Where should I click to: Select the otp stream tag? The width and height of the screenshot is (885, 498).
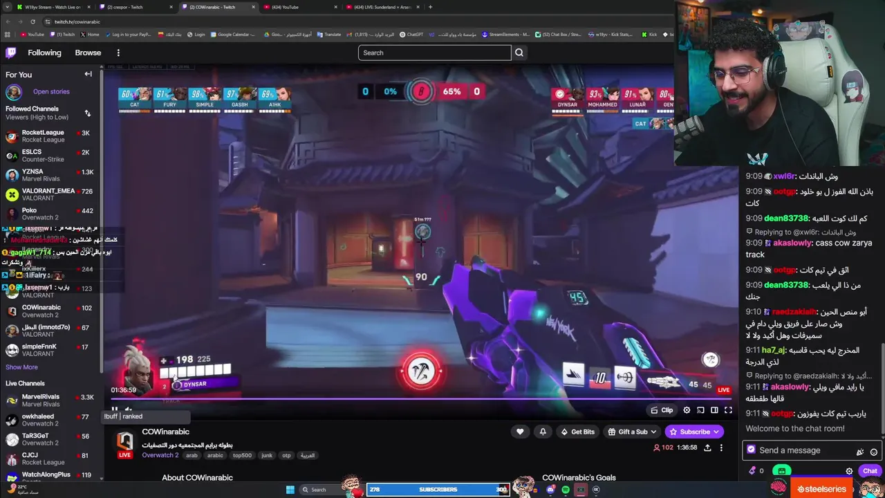286,456
